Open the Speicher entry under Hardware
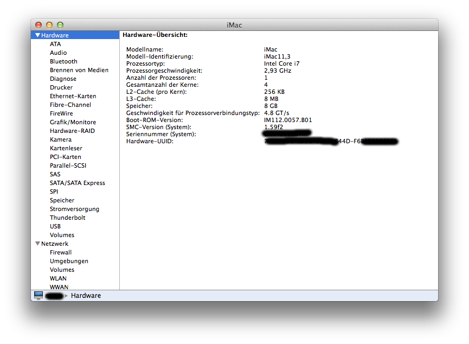 click(x=62, y=200)
